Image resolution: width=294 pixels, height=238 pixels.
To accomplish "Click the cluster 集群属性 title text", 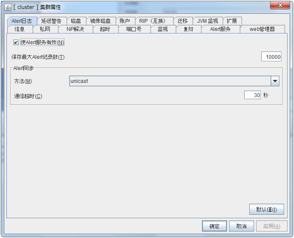I will tap(37, 7).
